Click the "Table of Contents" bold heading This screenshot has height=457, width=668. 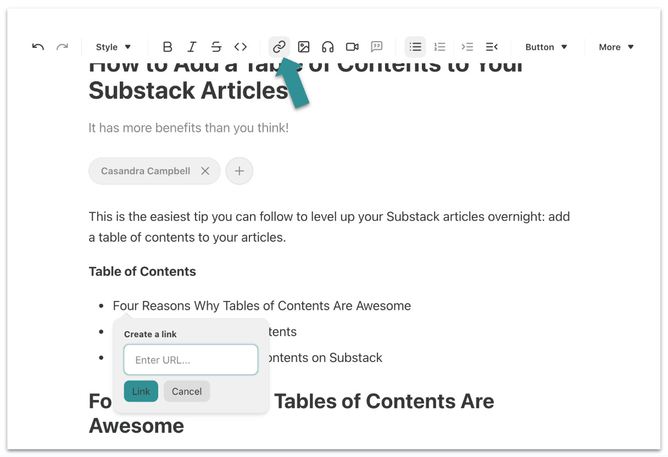pos(142,271)
